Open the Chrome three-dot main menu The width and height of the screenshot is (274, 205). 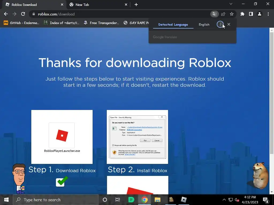(268, 14)
